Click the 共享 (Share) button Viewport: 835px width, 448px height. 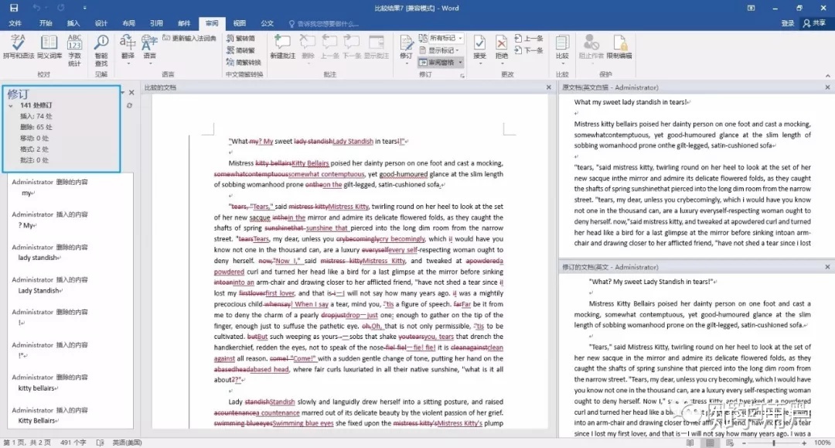click(815, 23)
